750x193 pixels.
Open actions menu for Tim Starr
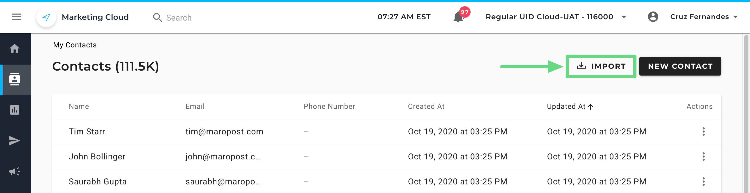(703, 132)
